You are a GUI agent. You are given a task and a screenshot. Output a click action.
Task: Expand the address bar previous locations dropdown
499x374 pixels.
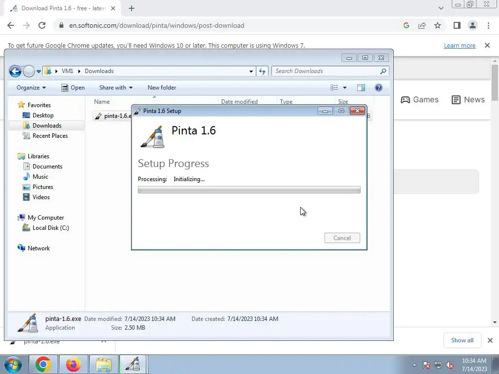tap(251, 71)
